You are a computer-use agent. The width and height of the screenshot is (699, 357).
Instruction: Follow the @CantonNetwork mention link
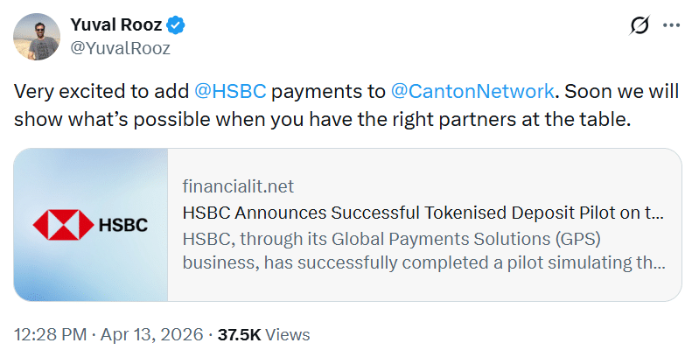click(x=472, y=91)
